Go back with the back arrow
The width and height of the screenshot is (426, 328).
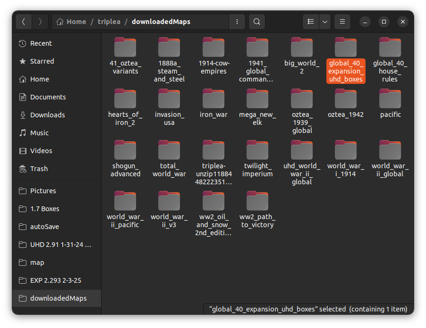pyautogui.click(x=24, y=22)
